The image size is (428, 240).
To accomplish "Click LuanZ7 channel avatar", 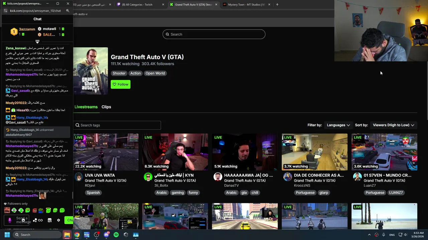I will [357, 177].
